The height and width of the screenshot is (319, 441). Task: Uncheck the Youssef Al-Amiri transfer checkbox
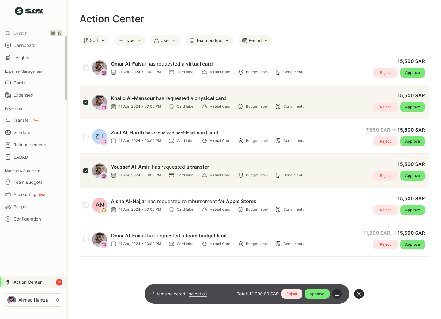86,171
